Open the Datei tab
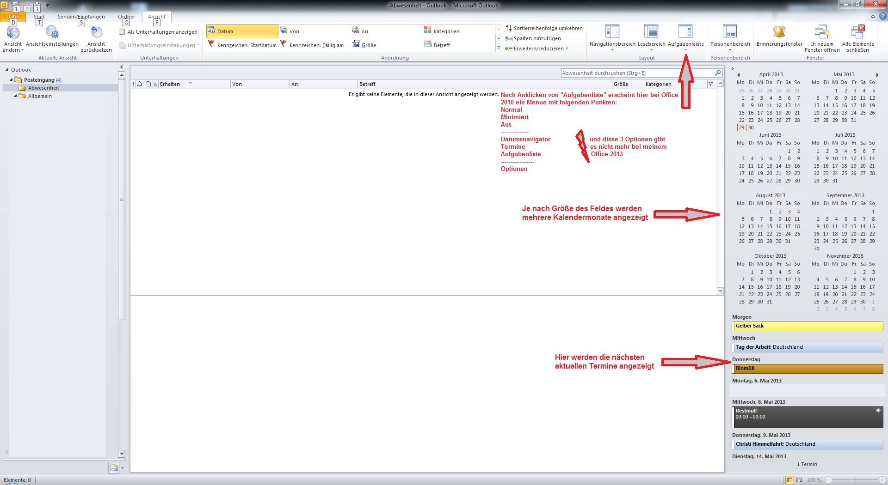This screenshot has height=485, width=888. point(13,17)
